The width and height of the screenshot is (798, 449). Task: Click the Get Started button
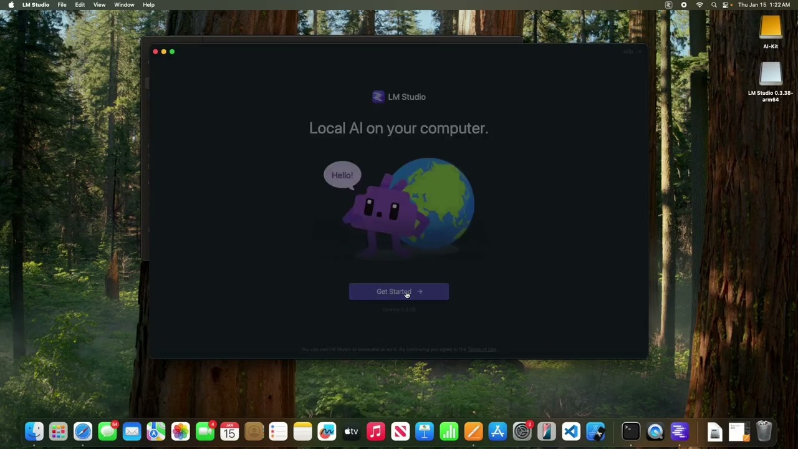pos(399,291)
